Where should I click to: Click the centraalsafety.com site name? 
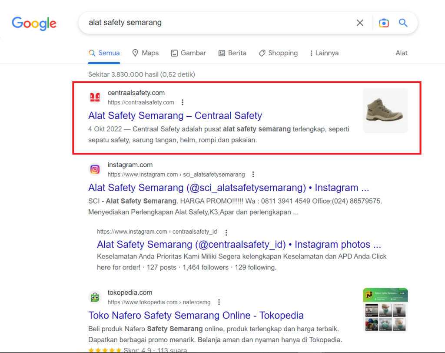136,93
